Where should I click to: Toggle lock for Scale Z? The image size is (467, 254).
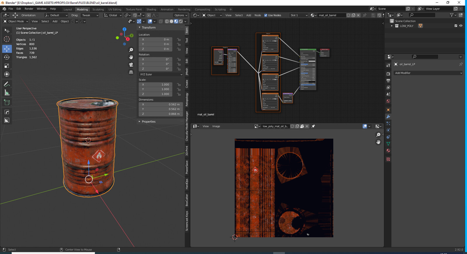click(179, 94)
